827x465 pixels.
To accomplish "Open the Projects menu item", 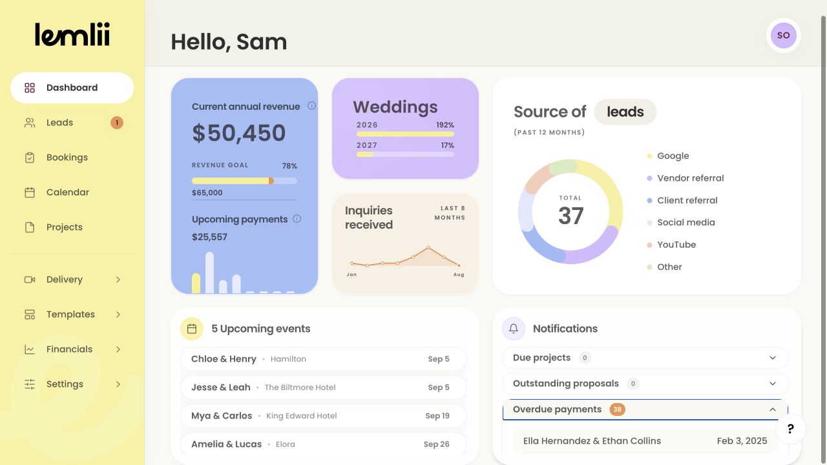I will click(x=72, y=227).
